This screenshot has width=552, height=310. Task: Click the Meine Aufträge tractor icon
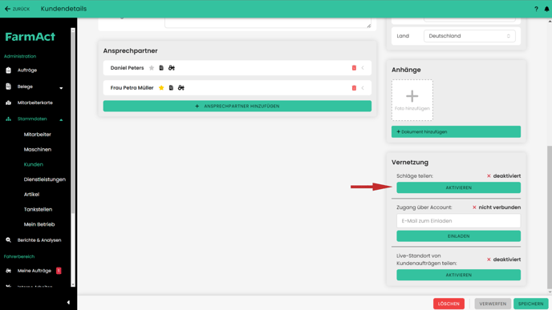(x=9, y=271)
